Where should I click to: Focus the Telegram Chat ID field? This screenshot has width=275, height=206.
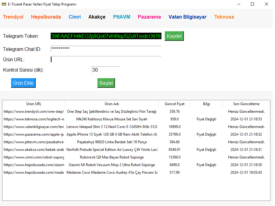point(106,49)
